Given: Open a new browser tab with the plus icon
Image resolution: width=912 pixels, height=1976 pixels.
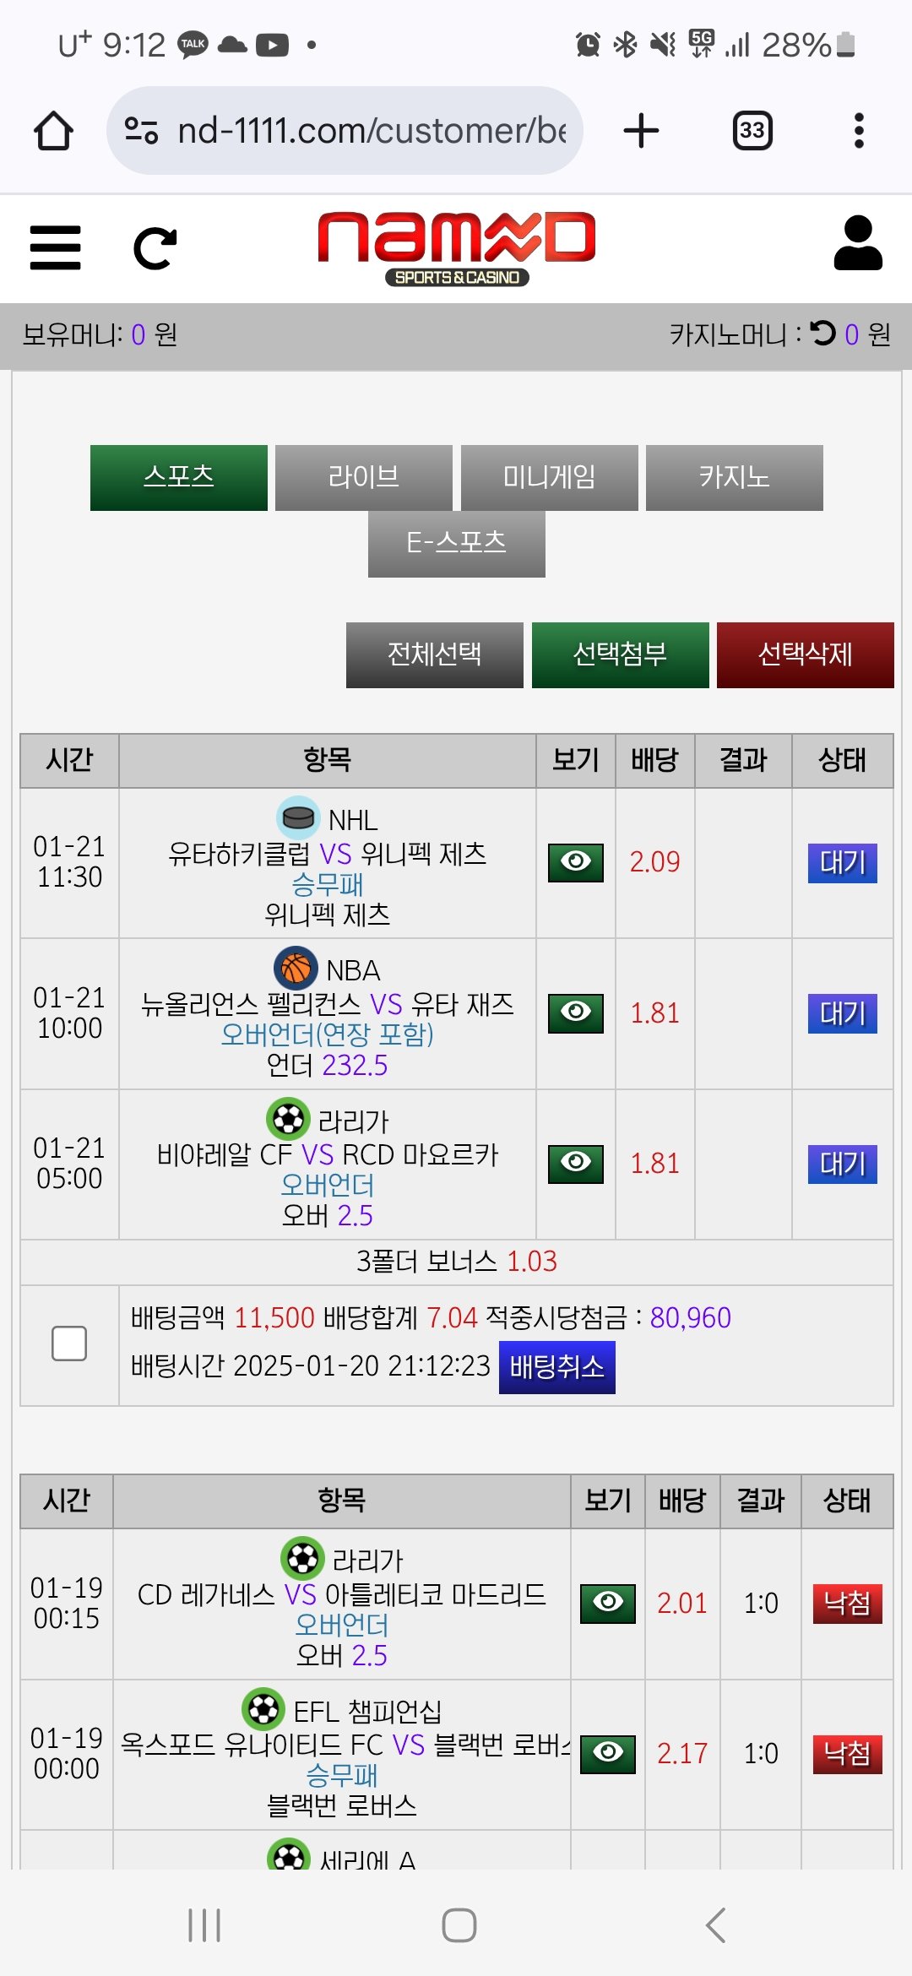Looking at the screenshot, I should click(641, 131).
